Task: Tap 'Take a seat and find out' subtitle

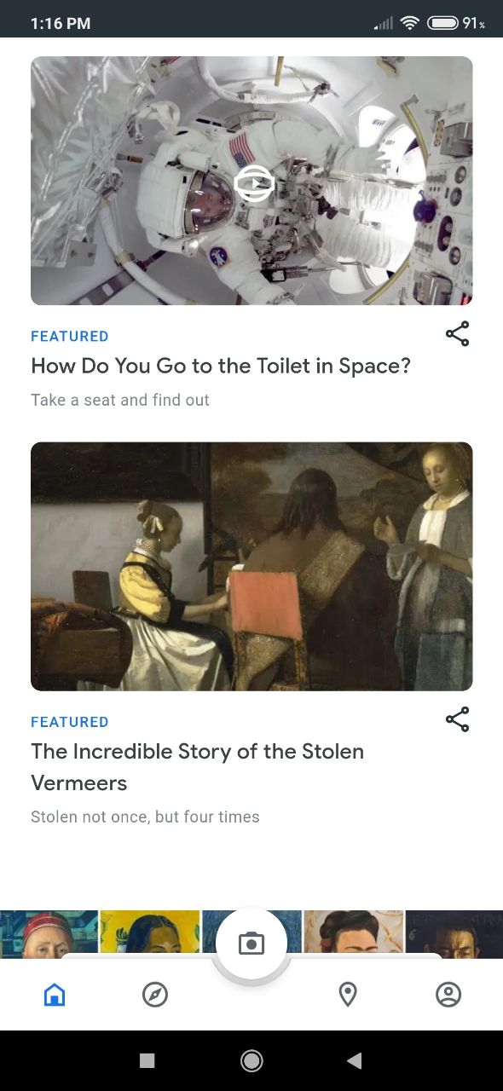Action: [120, 400]
